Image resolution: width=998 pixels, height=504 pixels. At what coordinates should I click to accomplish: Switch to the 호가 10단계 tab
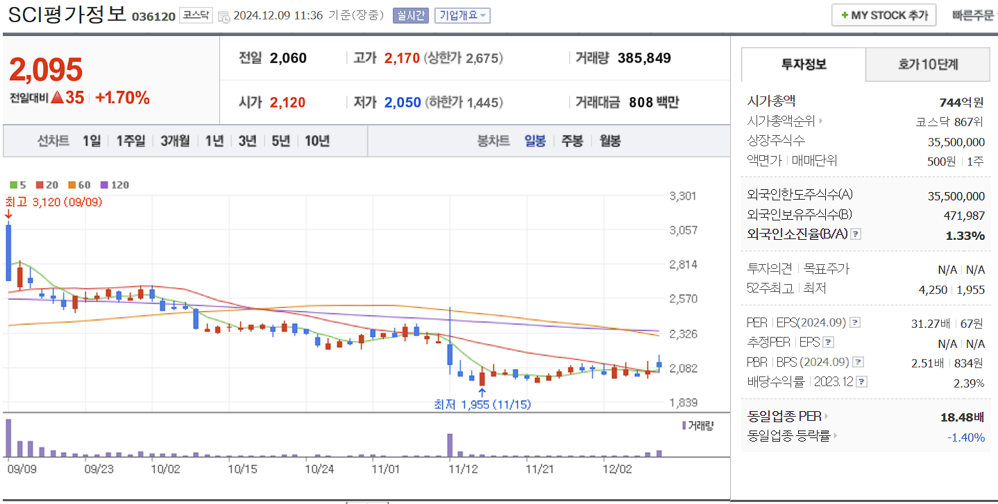click(x=927, y=64)
